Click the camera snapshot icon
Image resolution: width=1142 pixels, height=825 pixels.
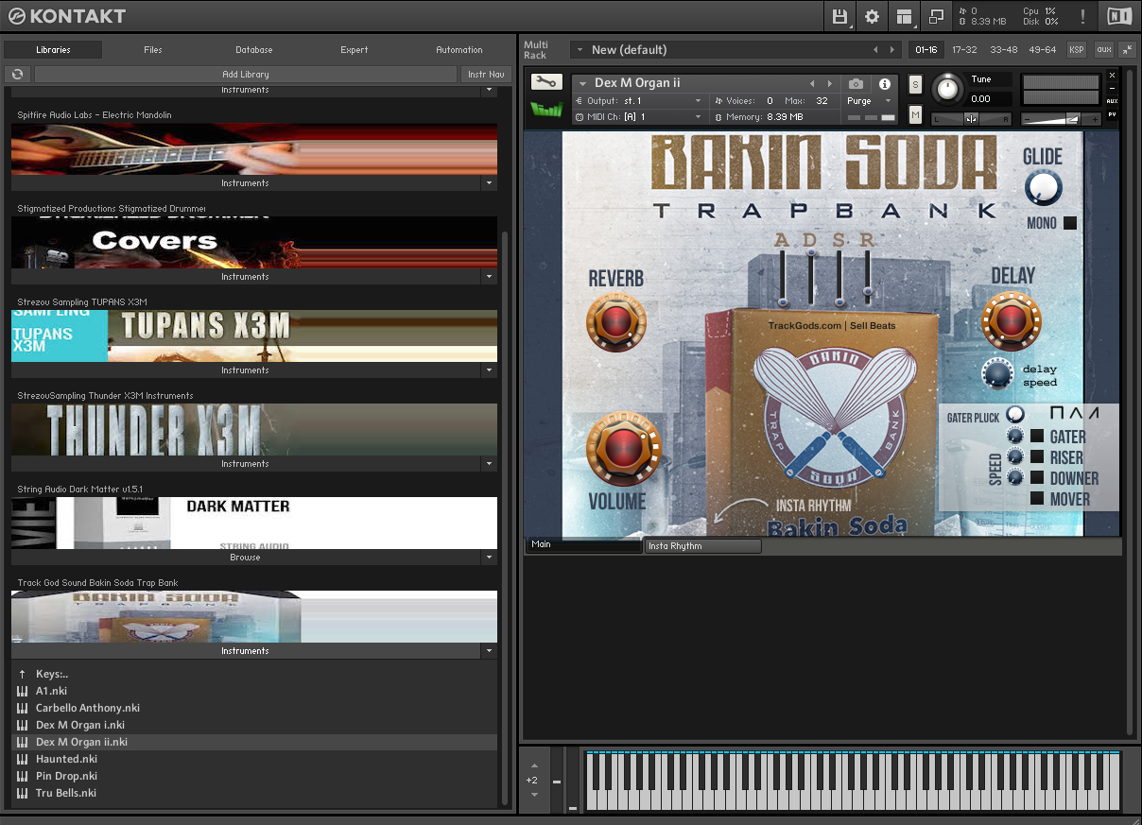(856, 84)
